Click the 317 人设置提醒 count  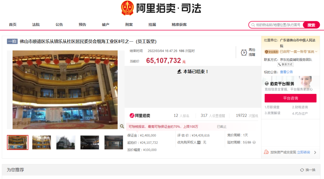213,116
